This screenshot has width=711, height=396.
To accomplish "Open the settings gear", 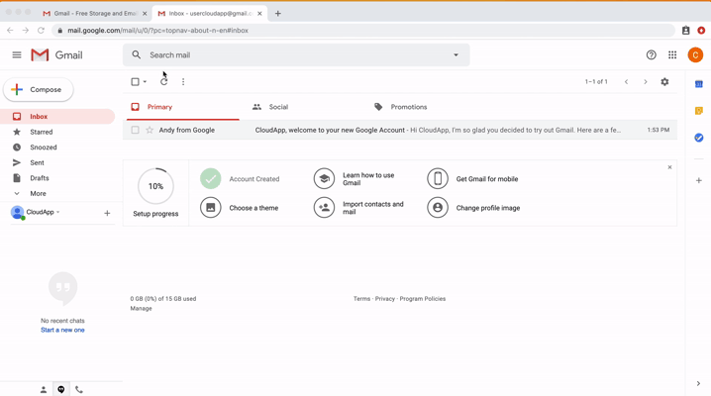I will 664,82.
